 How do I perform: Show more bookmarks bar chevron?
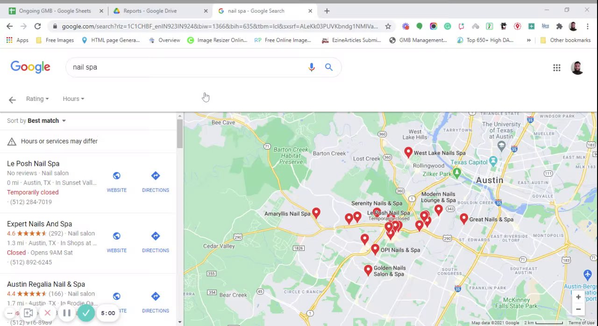[528, 40]
